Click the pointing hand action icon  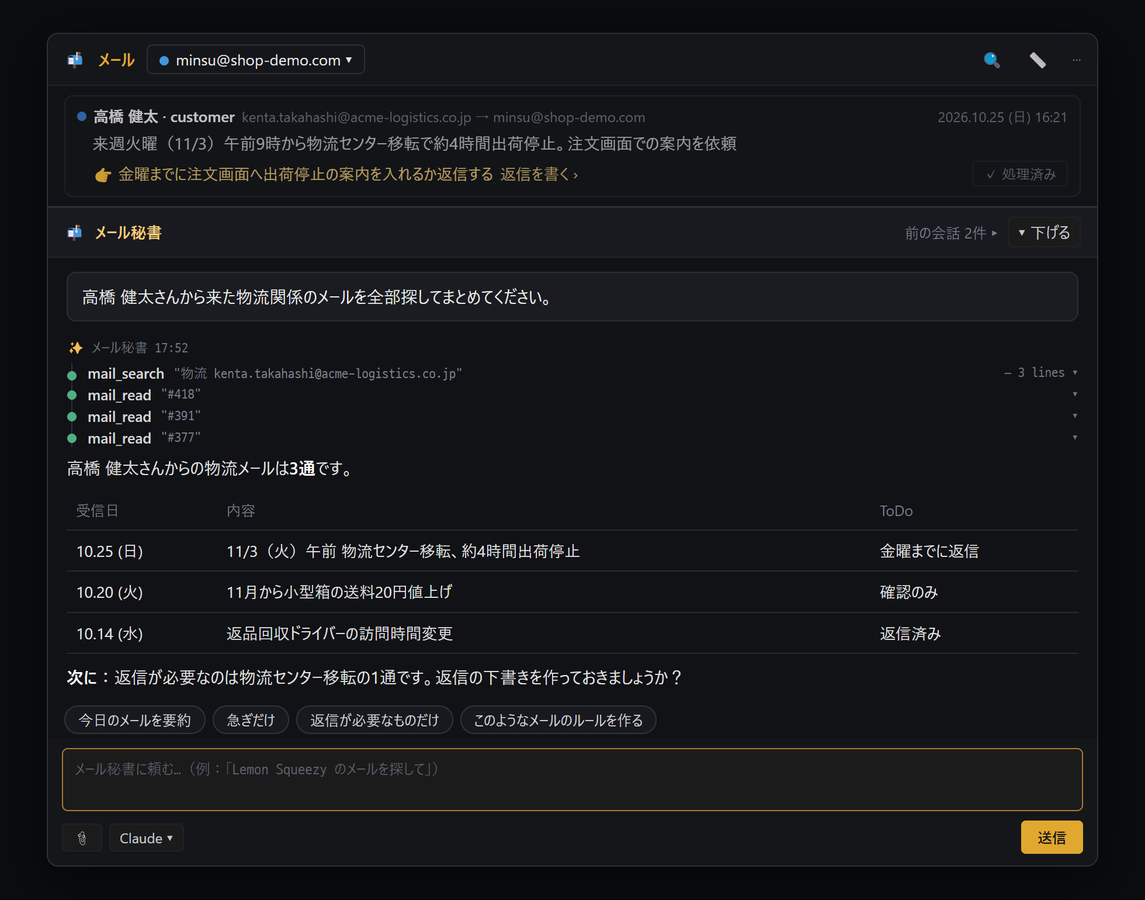point(103,175)
